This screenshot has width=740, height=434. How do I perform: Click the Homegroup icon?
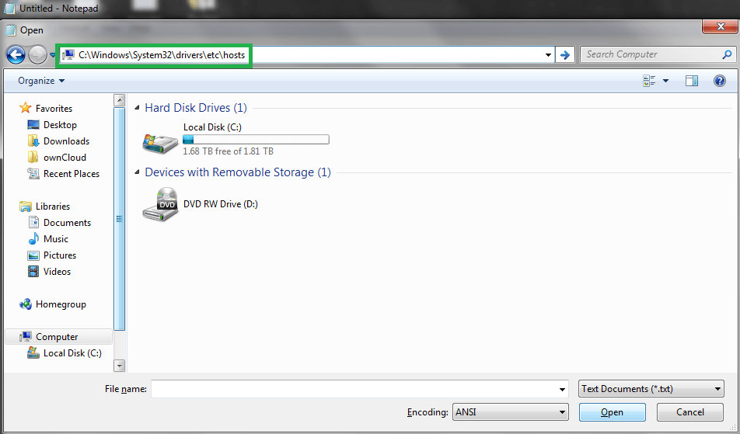pos(25,304)
